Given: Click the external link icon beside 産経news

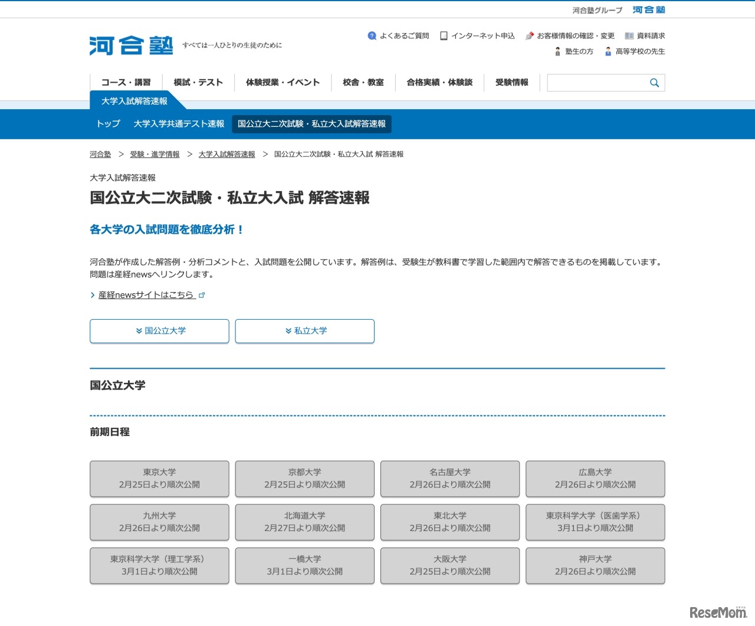Looking at the screenshot, I should pos(202,295).
